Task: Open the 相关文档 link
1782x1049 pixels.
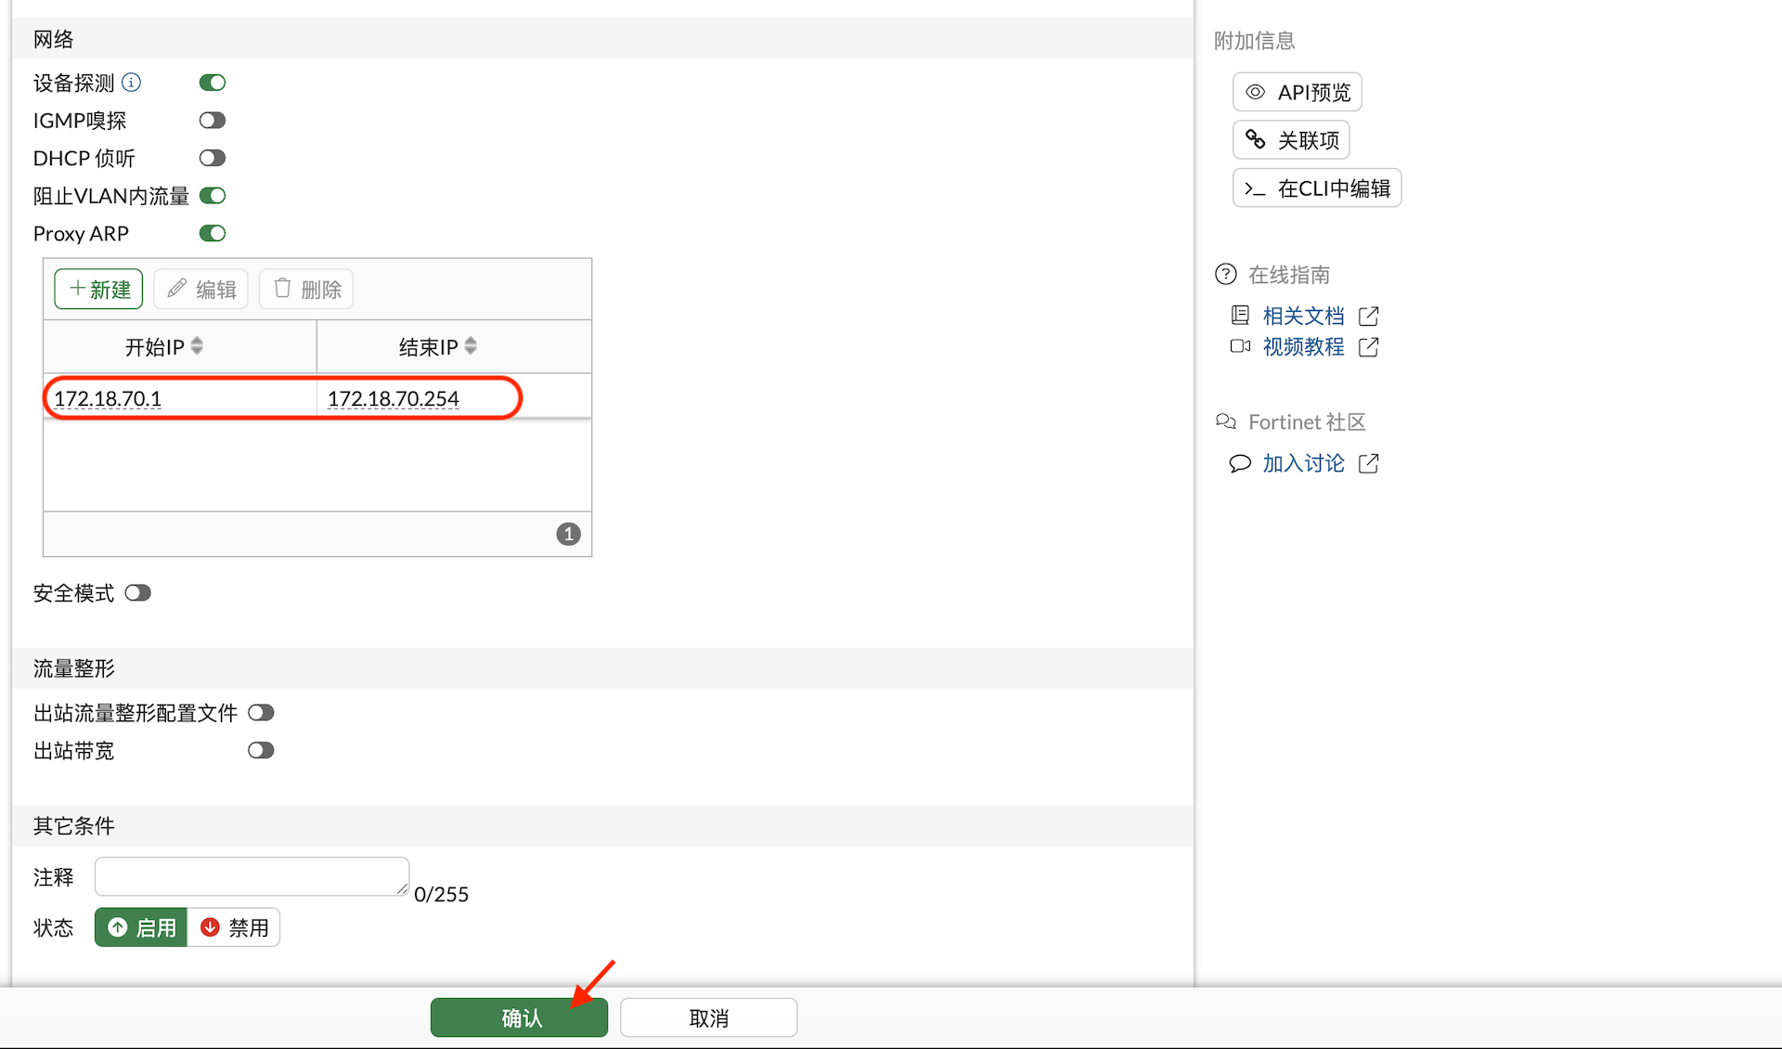Action: click(1303, 316)
